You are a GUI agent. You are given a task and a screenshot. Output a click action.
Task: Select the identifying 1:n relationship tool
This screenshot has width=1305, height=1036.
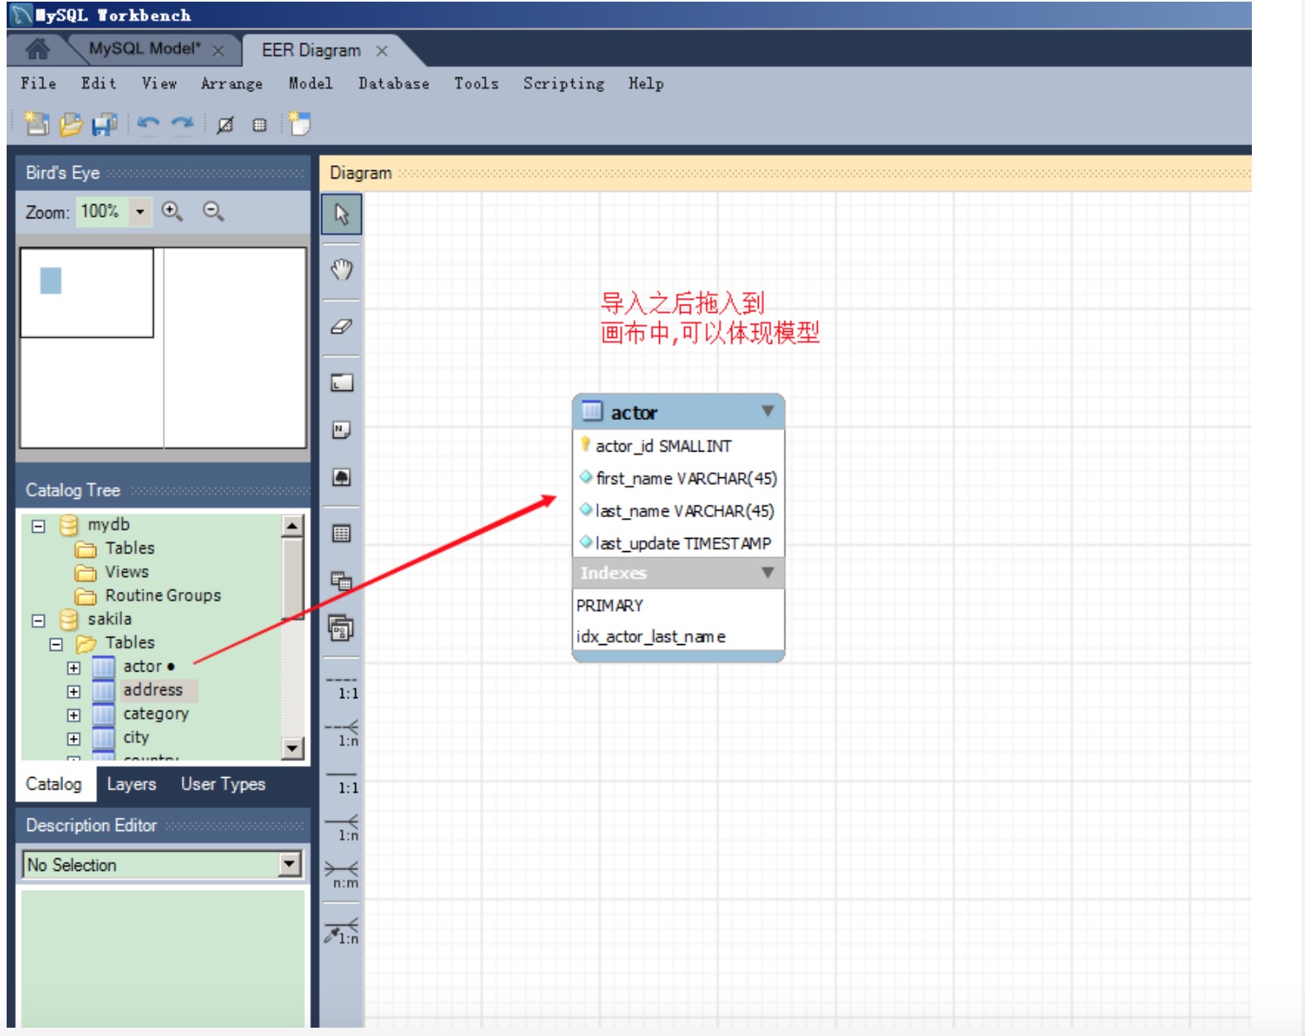342,828
